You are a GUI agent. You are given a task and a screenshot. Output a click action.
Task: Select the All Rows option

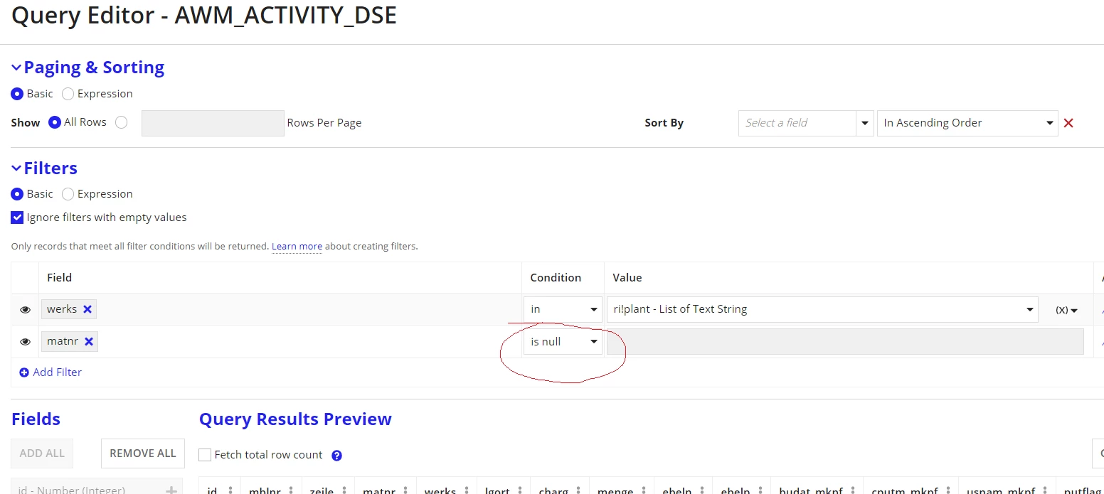(55, 122)
